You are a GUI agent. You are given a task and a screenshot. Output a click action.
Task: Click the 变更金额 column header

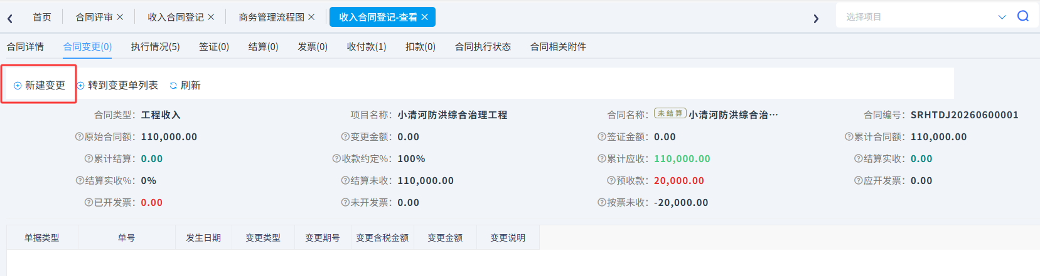point(445,238)
